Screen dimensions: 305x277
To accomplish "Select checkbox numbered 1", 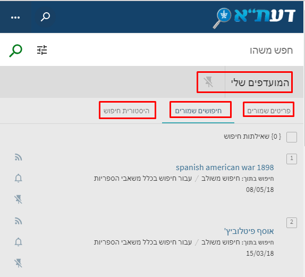I will tap(292, 159).
